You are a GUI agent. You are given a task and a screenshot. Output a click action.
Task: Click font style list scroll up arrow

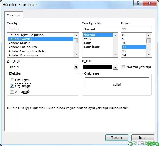click(115, 36)
